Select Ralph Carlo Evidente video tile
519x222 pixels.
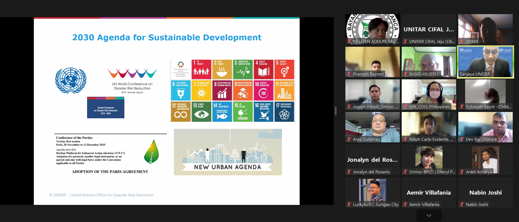429,127
